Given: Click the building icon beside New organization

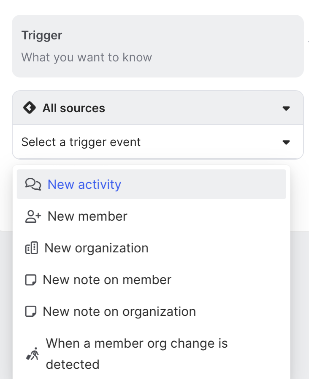Looking at the screenshot, I should point(32,248).
